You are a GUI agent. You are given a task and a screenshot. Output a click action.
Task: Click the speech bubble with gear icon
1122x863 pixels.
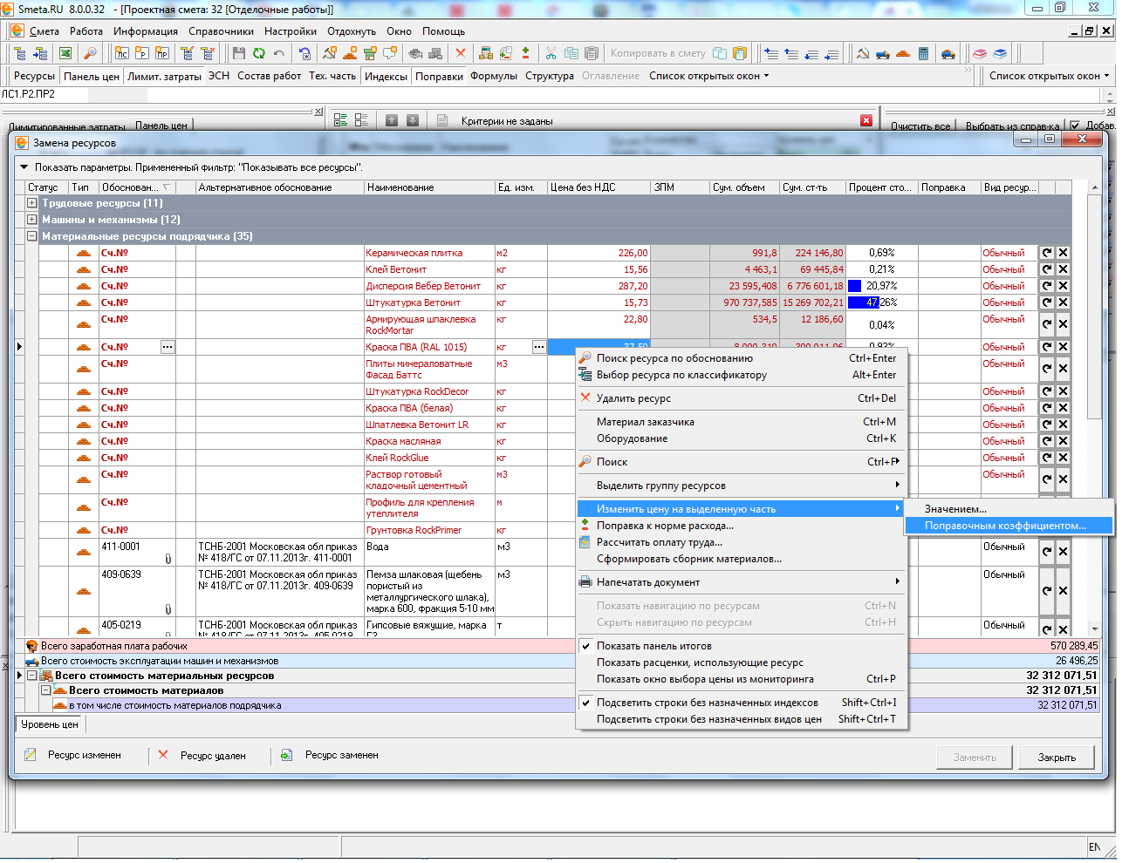(x=390, y=53)
